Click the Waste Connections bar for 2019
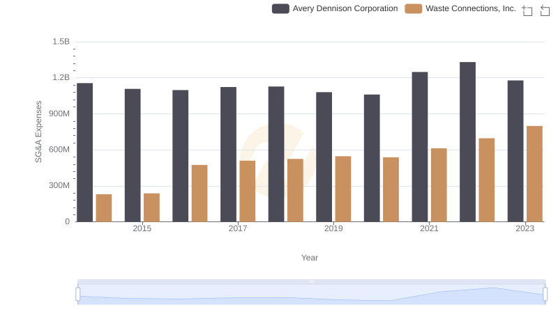Image resolution: width=558 pixels, height=321 pixels. [x=343, y=189]
